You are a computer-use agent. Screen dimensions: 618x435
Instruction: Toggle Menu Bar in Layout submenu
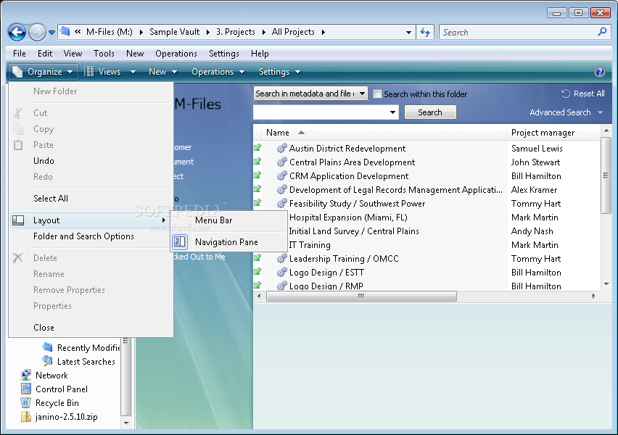[x=214, y=220]
